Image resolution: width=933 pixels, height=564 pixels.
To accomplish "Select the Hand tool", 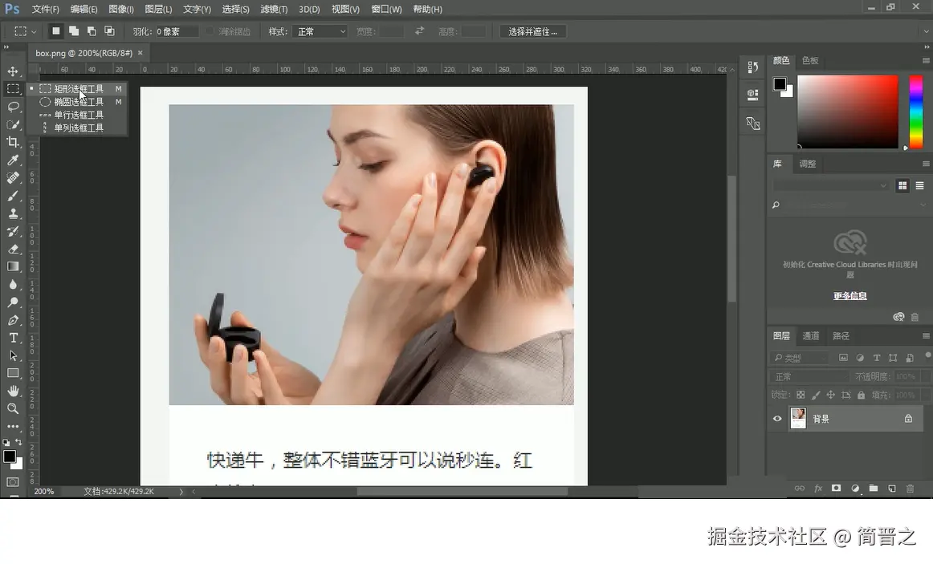I will [11, 392].
